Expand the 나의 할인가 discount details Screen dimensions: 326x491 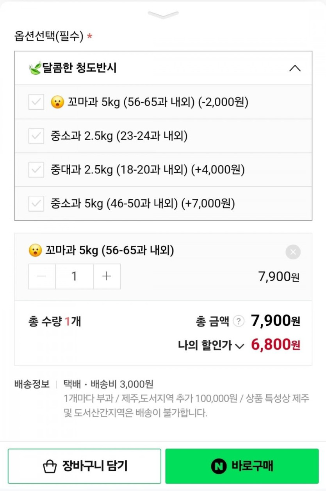tap(240, 346)
